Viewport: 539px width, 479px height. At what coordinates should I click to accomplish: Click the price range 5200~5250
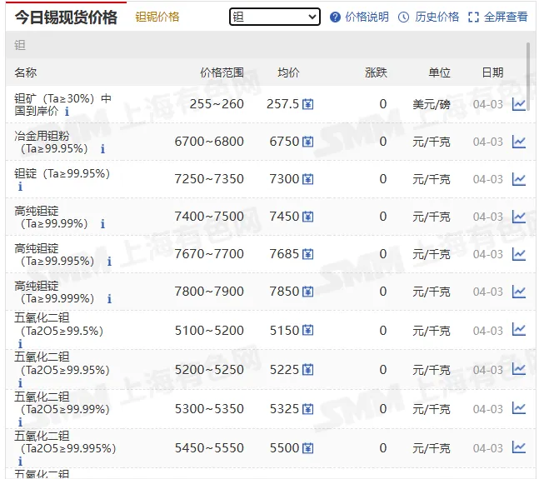[209, 370]
